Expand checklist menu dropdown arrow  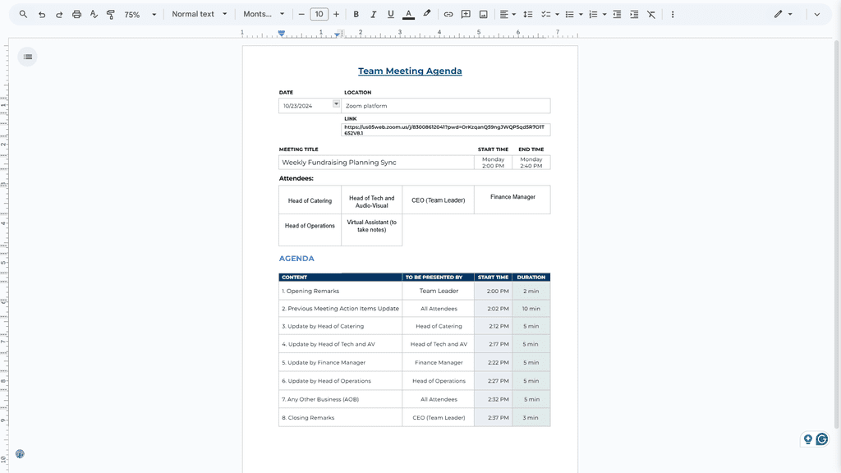tap(558, 15)
